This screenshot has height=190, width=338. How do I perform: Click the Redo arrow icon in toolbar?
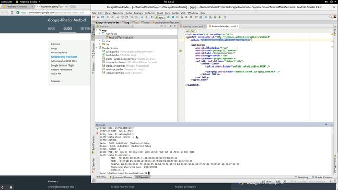112,17
